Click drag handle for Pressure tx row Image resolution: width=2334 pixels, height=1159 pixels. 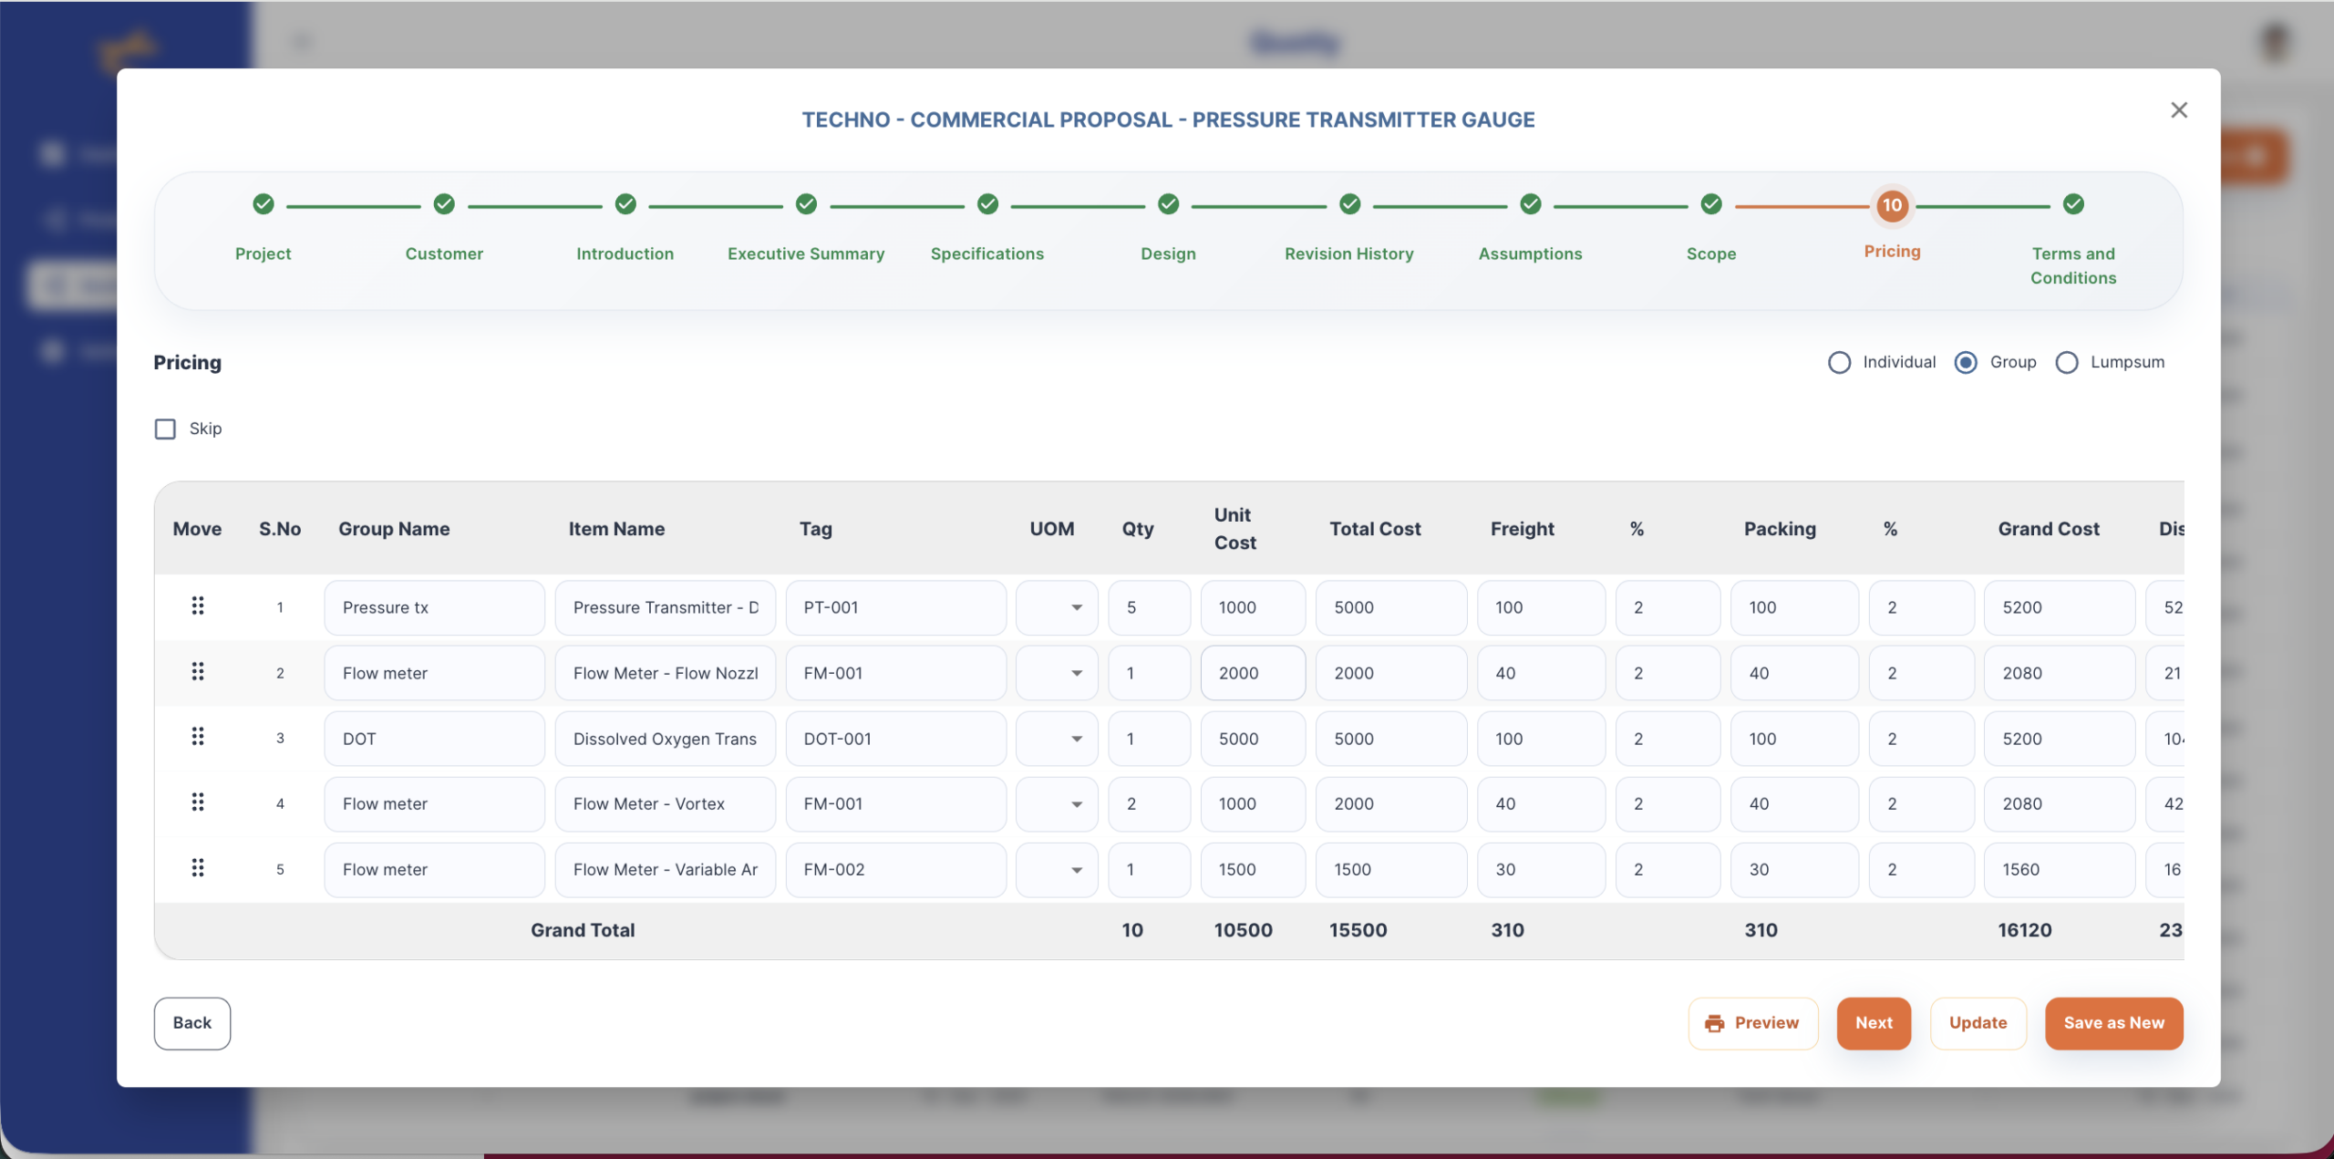coord(197,606)
